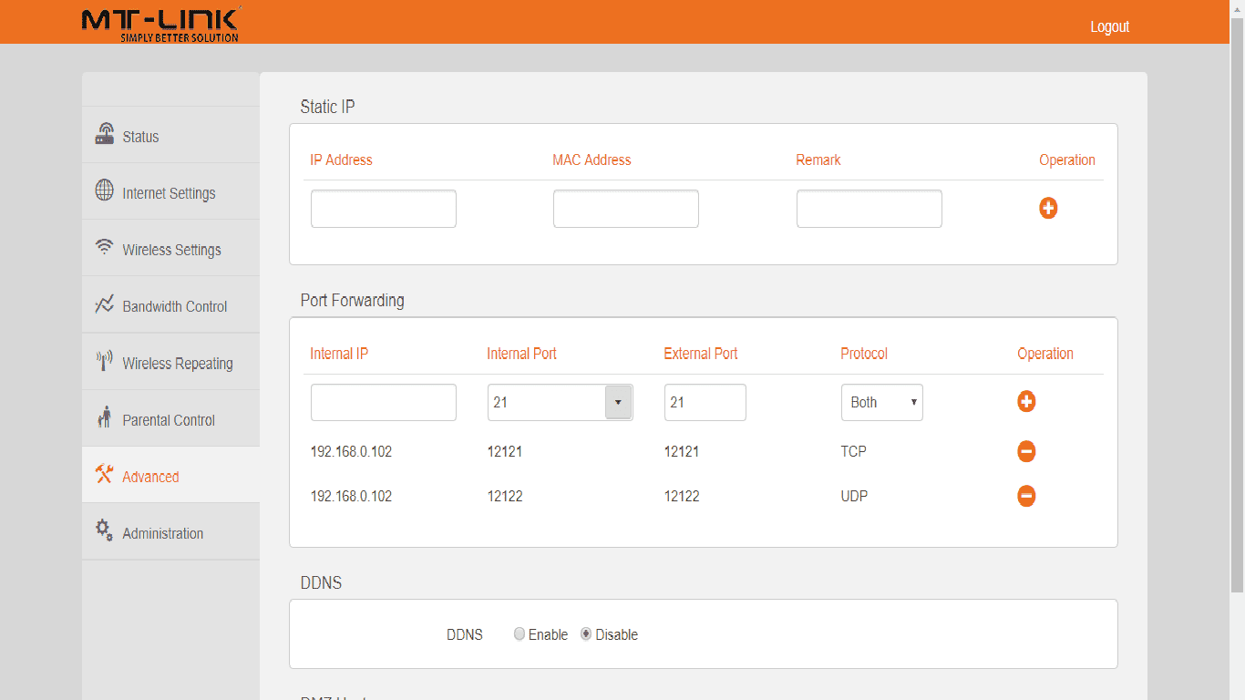Open the Administration menu item
Screen dimensions: 1245x700
click(x=170, y=531)
